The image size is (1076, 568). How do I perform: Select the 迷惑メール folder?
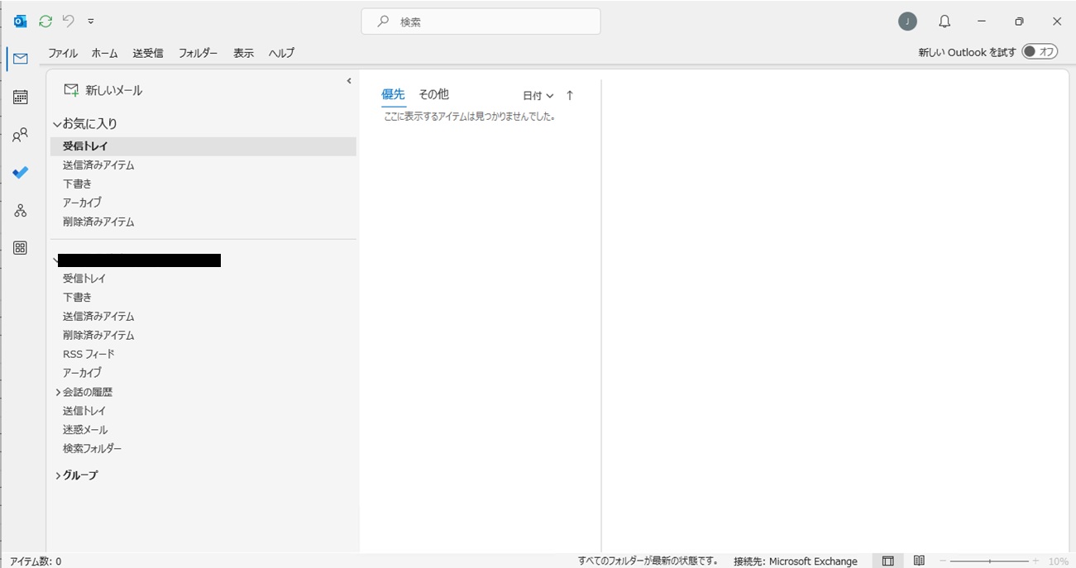pyautogui.click(x=85, y=430)
